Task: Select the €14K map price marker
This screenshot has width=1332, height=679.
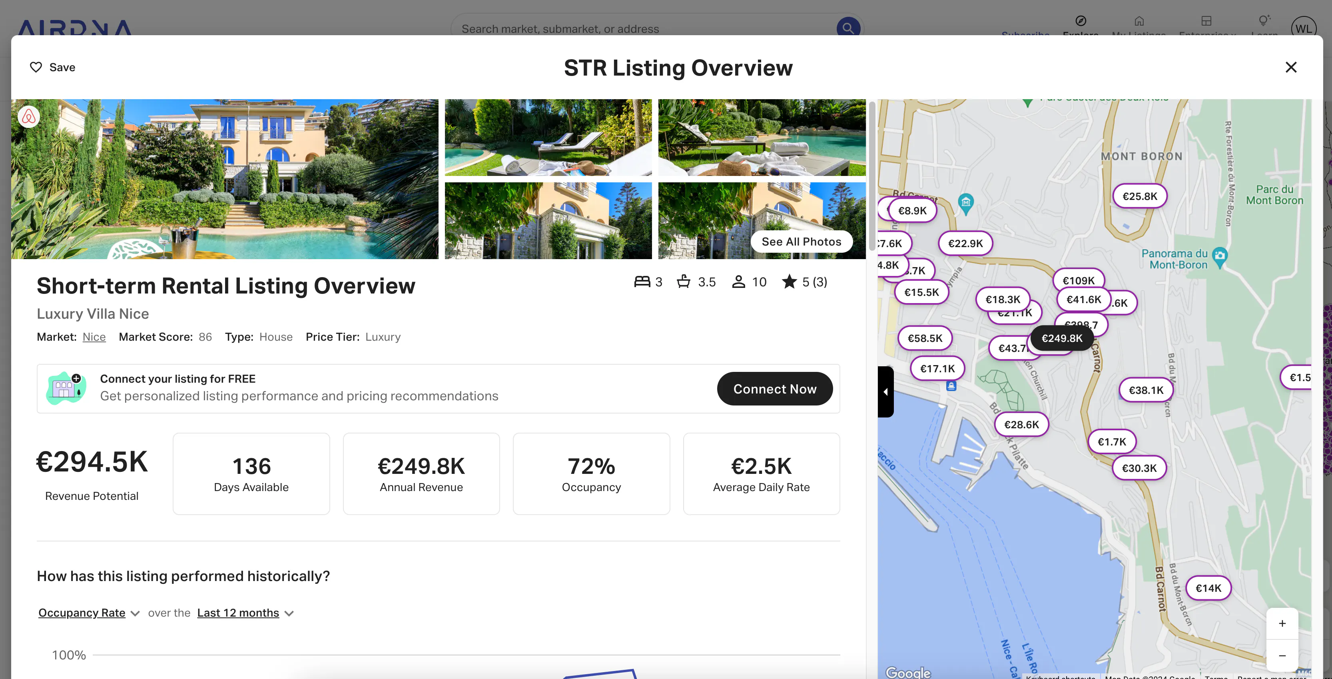Action: pyautogui.click(x=1208, y=588)
